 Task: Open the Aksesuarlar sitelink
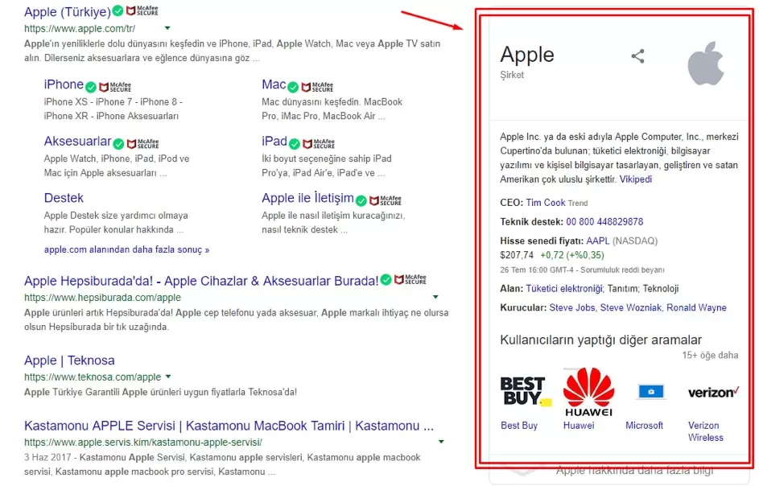pyautogui.click(x=77, y=142)
